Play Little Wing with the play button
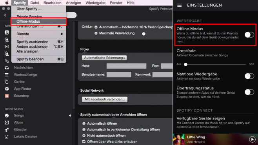 pos(252,139)
